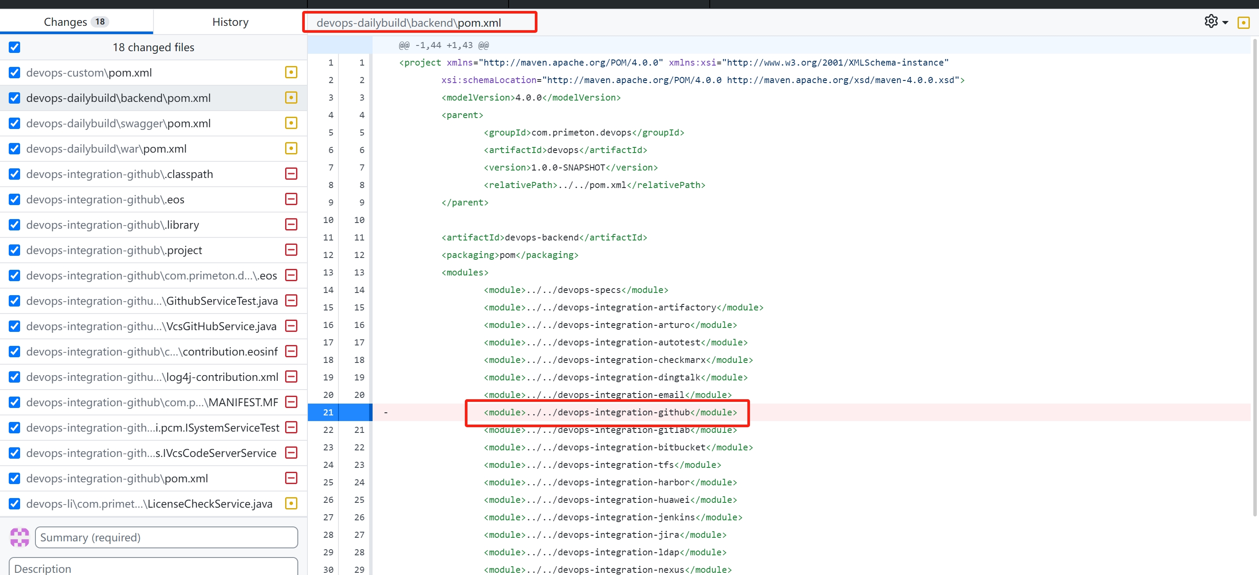Viewport: 1259px width, 575px height.
Task: Click the deleted status icon for .classpath
Action: 291,174
